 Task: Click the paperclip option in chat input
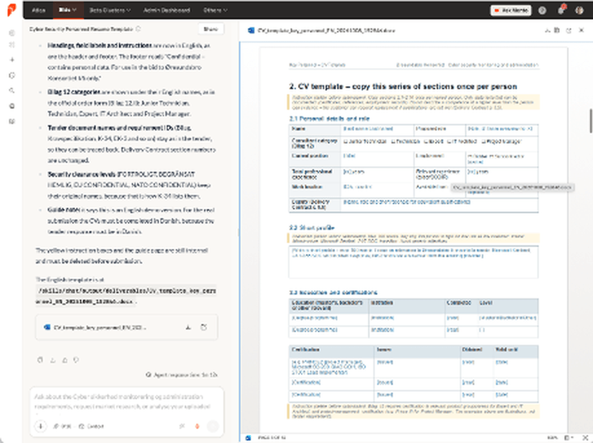tap(63, 426)
